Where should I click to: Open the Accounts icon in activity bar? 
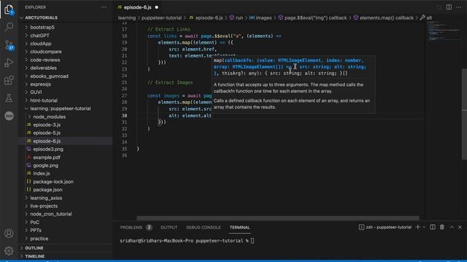pos(9,234)
